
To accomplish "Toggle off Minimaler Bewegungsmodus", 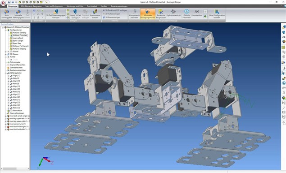I will (x=148, y=14).
